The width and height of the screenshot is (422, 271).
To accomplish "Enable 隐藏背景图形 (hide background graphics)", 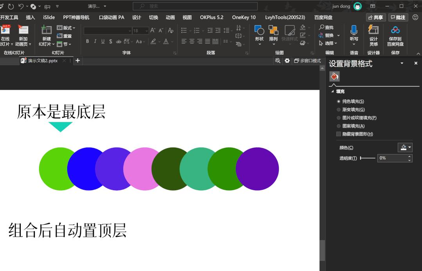I will (338, 134).
